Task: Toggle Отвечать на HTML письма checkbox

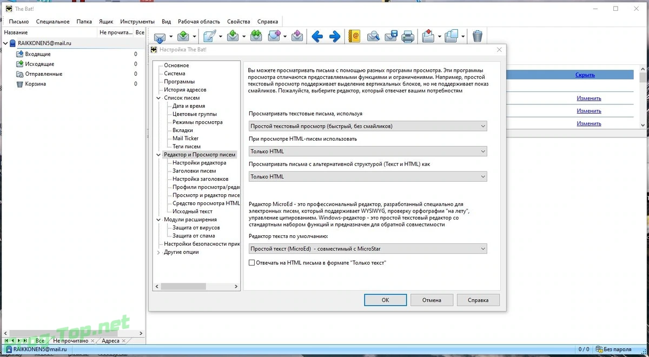Action: click(251, 263)
